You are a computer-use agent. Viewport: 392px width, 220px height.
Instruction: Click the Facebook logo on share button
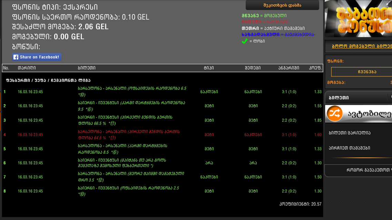click(x=16, y=57)
